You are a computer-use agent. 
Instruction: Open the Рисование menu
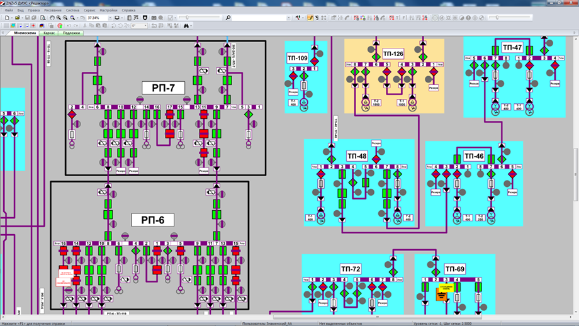53,11
